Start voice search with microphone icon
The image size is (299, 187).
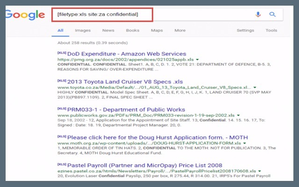[x=258, y=14]
